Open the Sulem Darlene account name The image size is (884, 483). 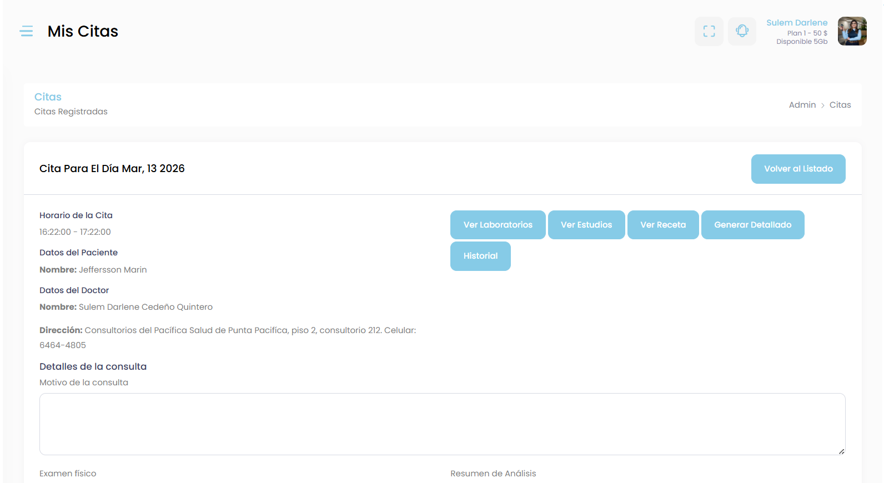pyautogui.click(x=796, y=23)
